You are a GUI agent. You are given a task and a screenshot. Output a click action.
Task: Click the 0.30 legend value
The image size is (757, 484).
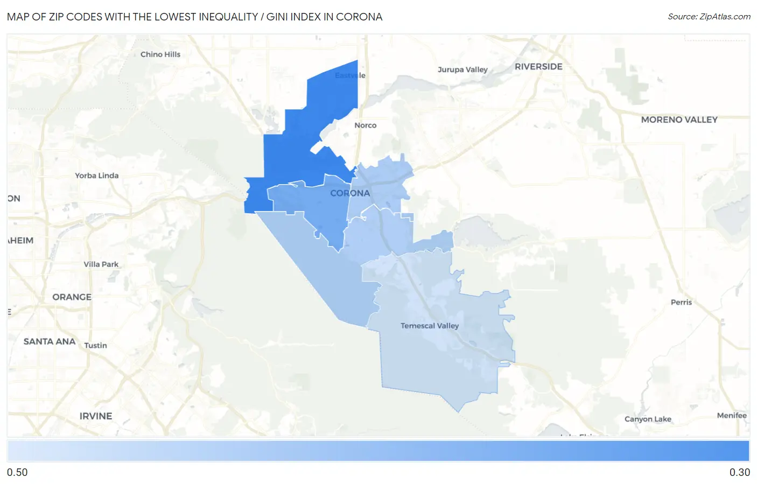coord(740,472)
